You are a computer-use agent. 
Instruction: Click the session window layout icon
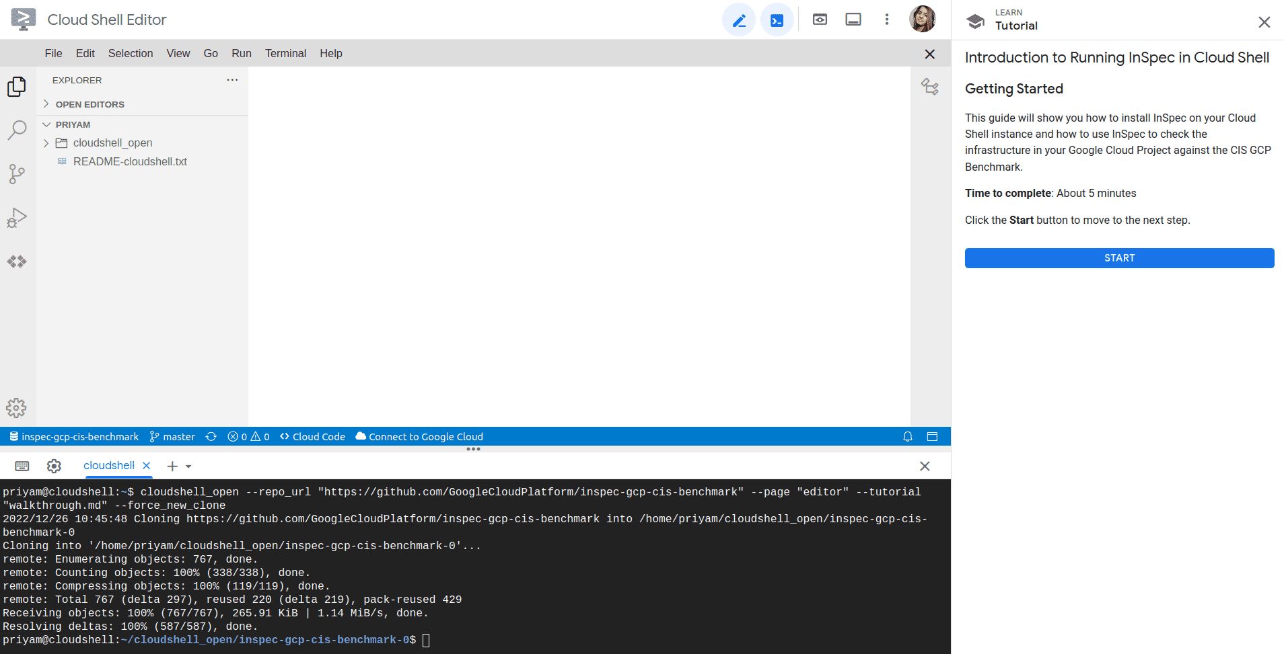pos(853,19)
